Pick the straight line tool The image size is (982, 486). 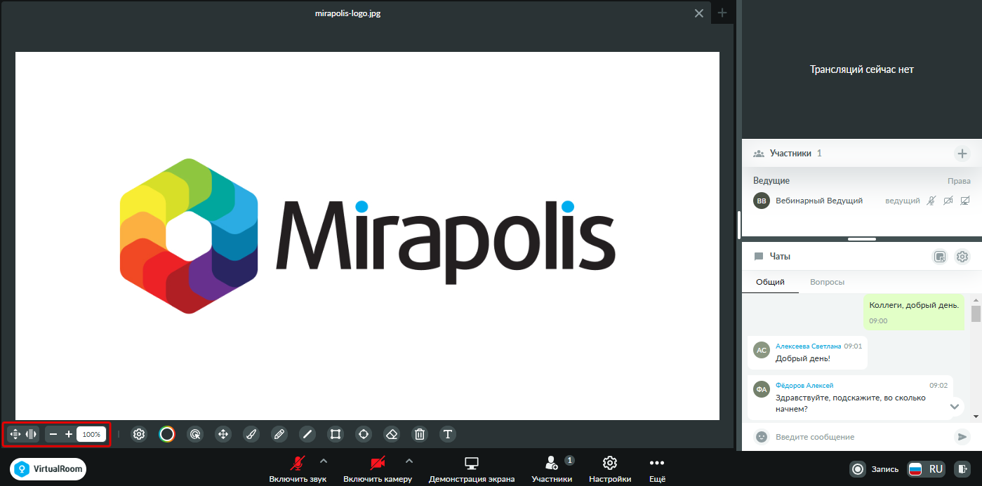[307, 434]
